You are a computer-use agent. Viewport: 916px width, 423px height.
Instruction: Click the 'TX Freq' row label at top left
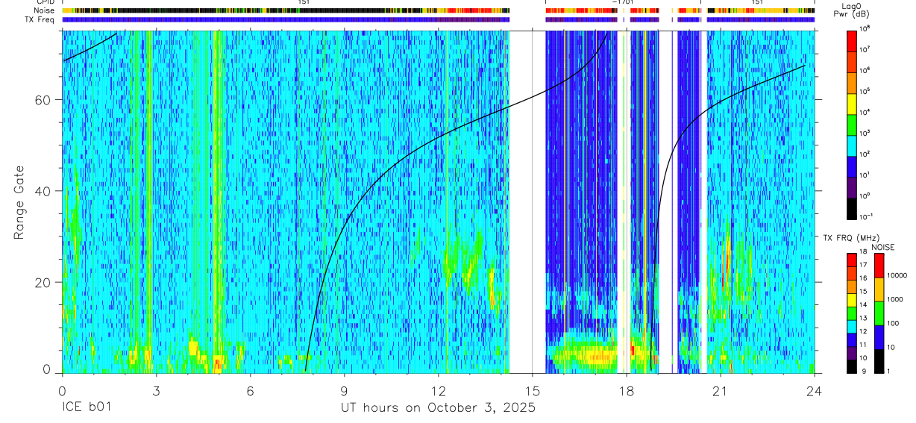40,19
